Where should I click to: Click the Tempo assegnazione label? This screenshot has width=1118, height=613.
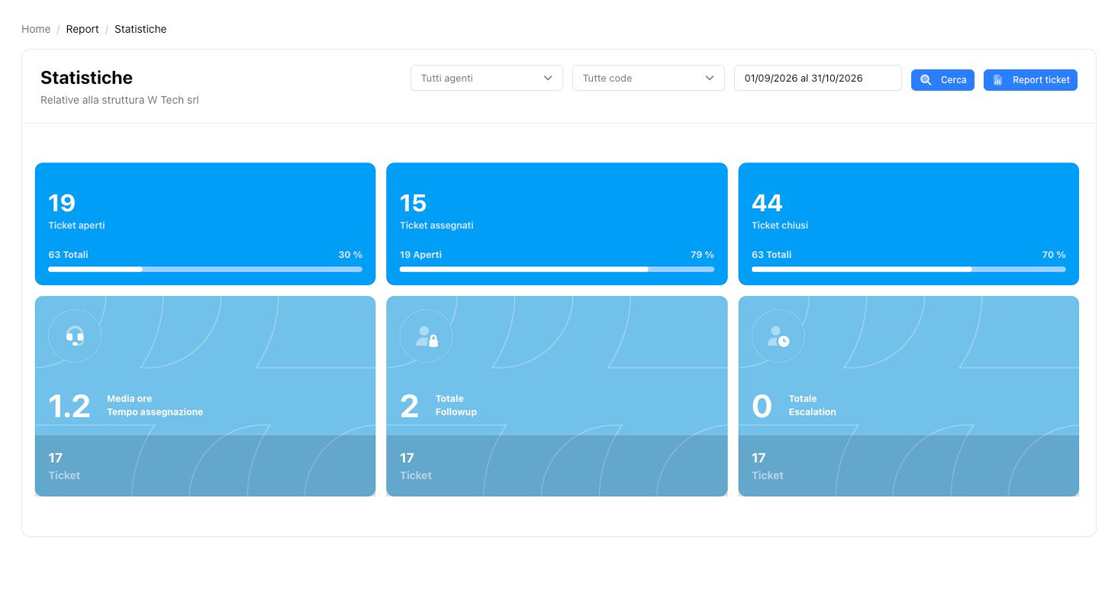coord(155,412)
